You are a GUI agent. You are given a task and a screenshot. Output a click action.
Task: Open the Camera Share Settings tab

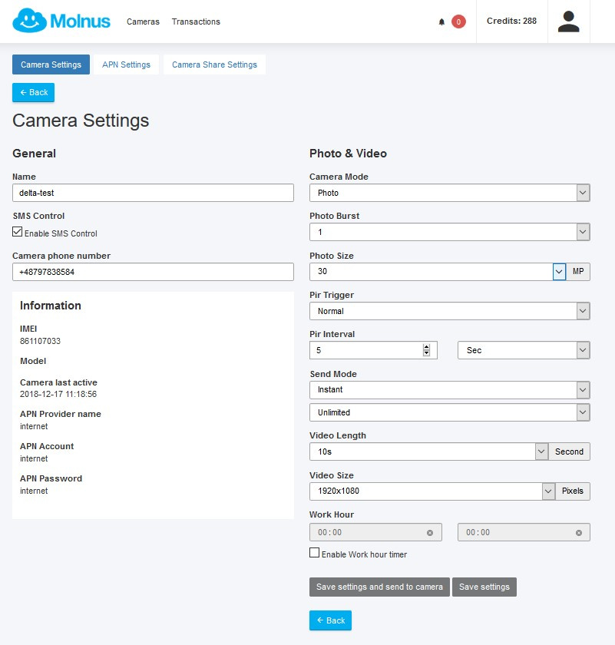[214, 64]
